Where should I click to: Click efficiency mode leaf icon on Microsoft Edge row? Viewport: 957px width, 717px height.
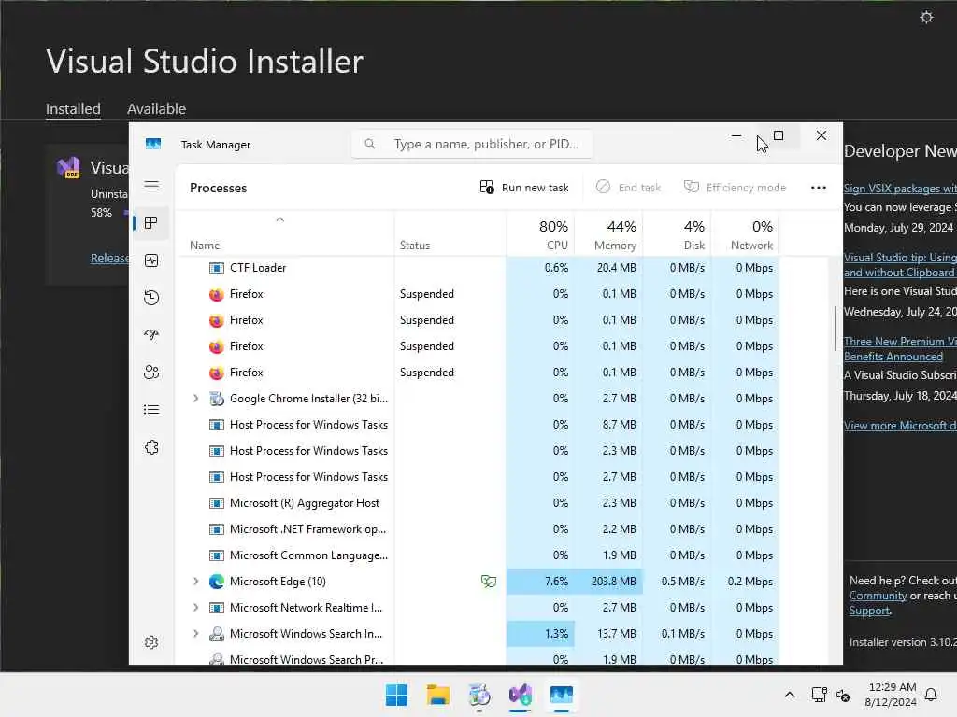(488, 581)
